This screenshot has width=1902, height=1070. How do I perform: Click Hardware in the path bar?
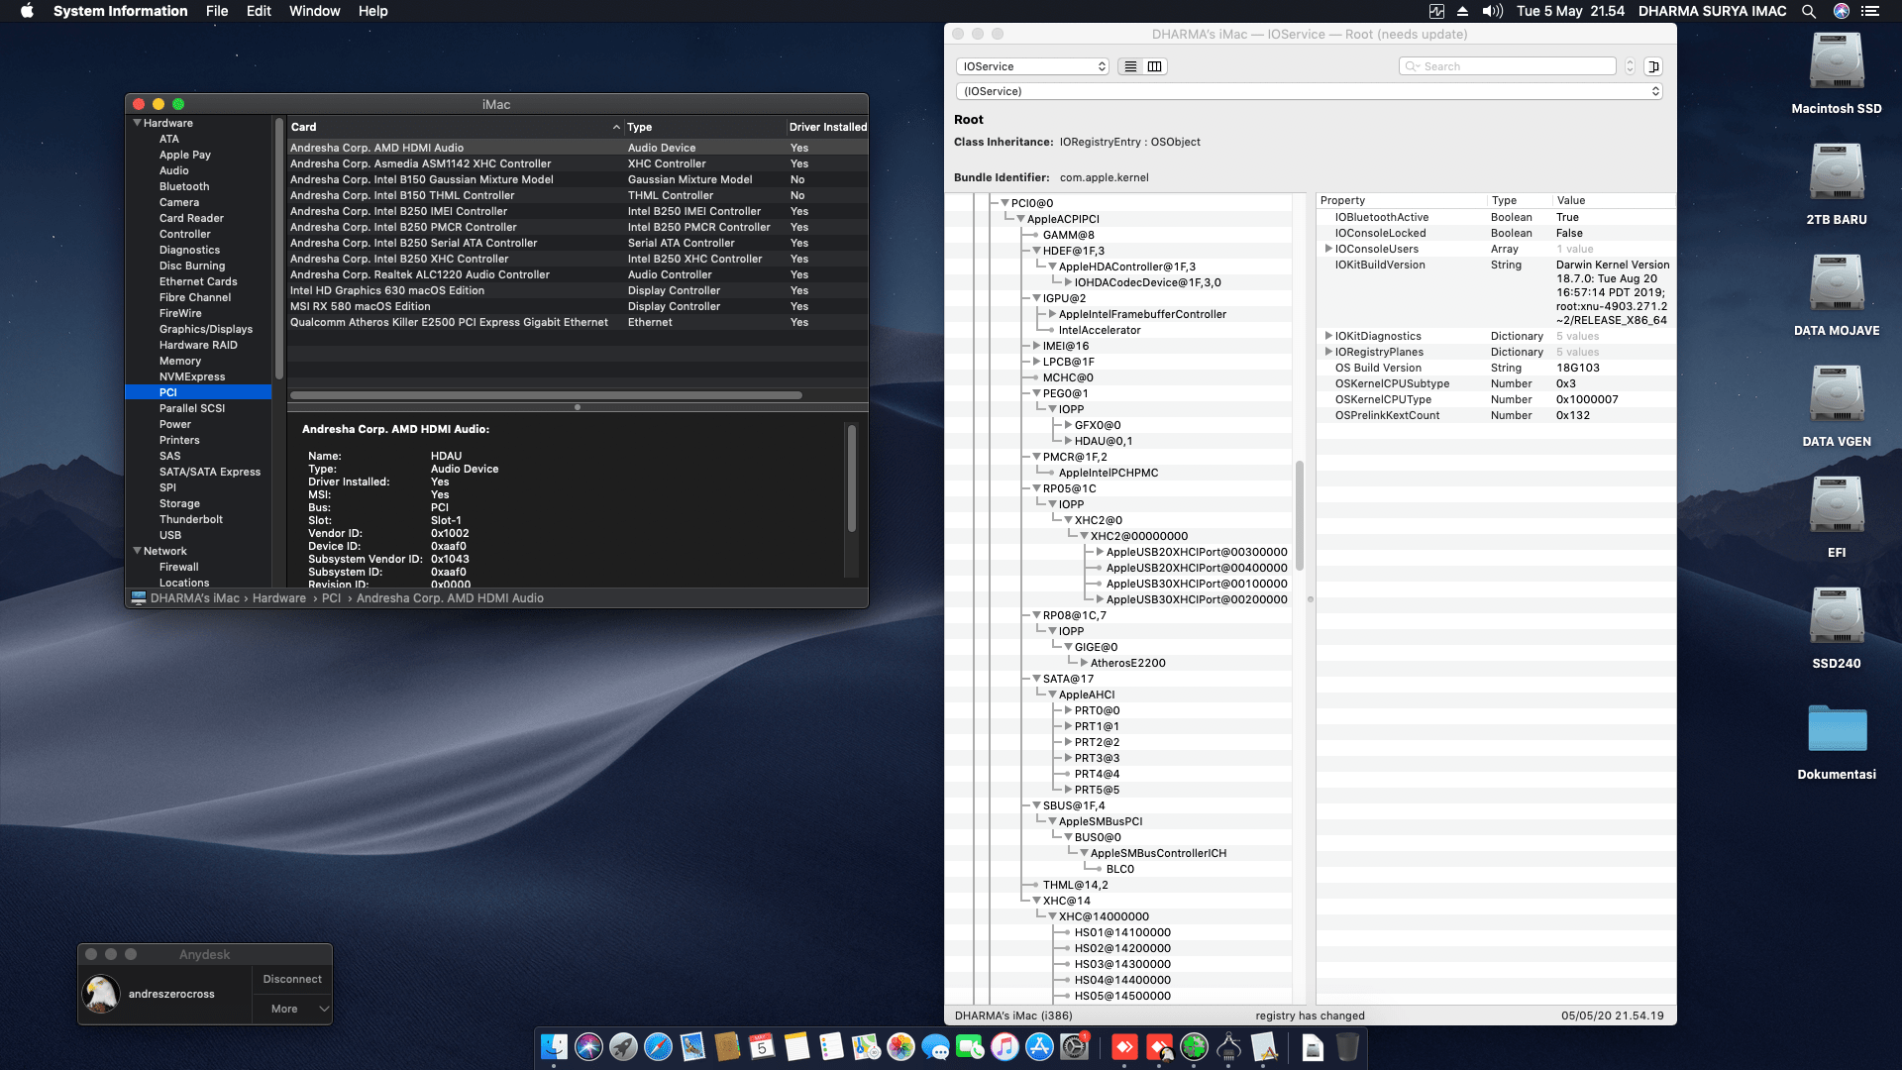(279, 598)
